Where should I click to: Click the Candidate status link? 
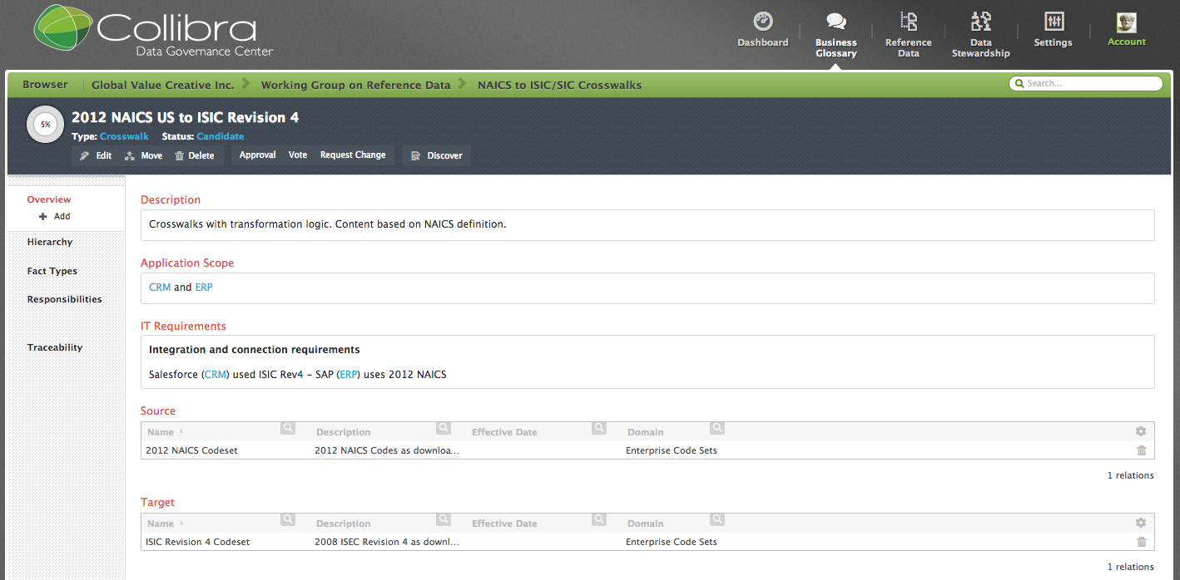click(x=221, y=136)
